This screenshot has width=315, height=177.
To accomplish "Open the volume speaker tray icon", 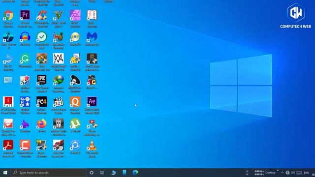I will (293, 173).
